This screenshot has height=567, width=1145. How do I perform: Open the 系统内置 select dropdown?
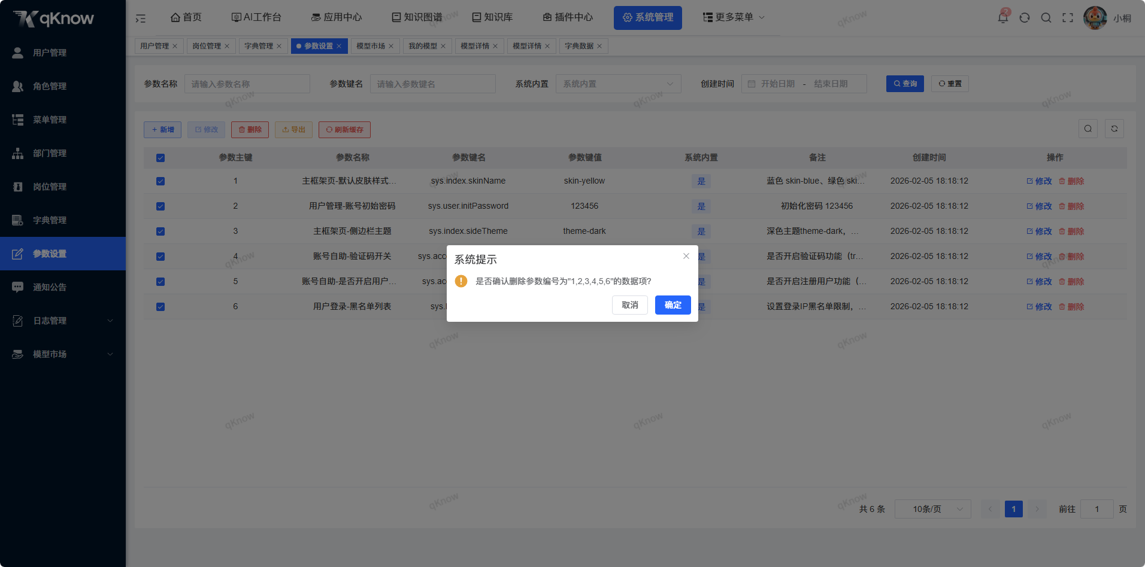tap(619, 84)
